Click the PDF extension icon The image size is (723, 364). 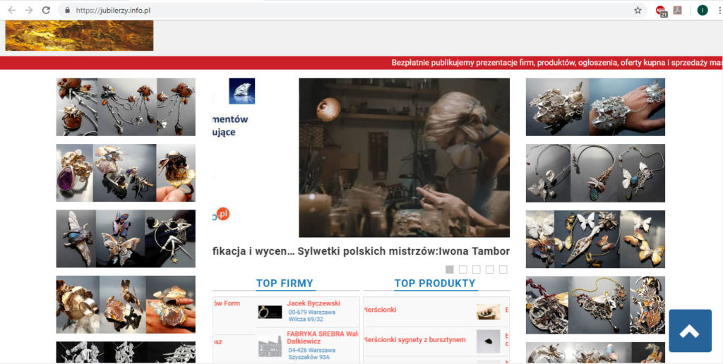[x=677, y=11]
